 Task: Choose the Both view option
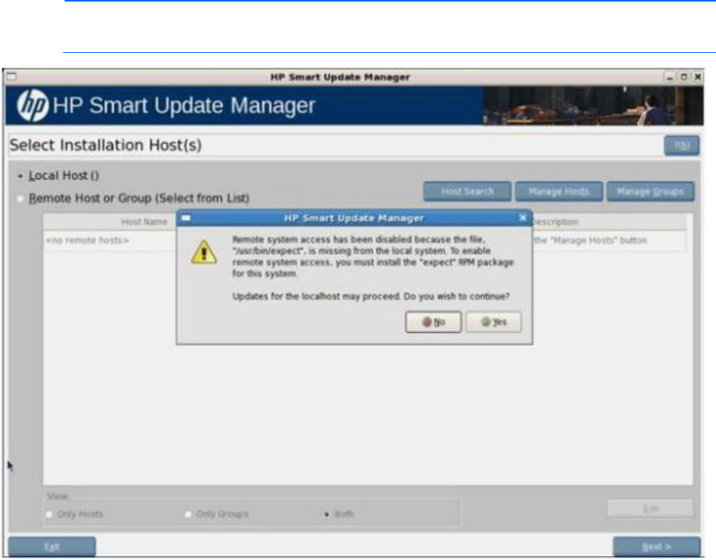point(327,514)
